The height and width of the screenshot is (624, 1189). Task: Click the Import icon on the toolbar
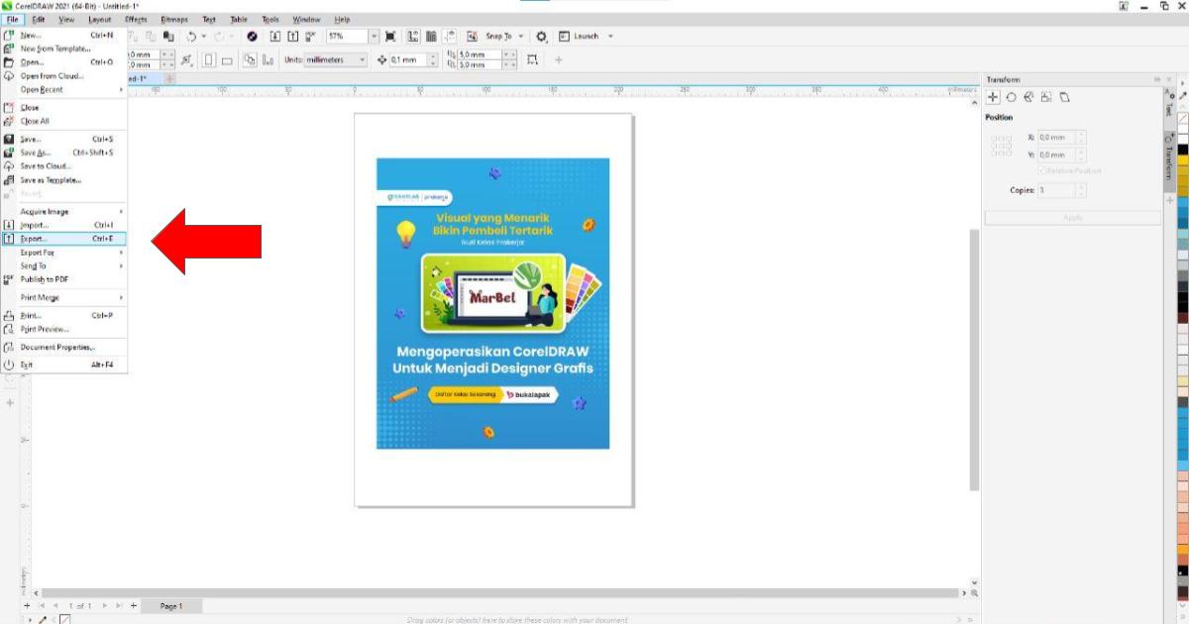pyautogui.click(x=275, y=36)
